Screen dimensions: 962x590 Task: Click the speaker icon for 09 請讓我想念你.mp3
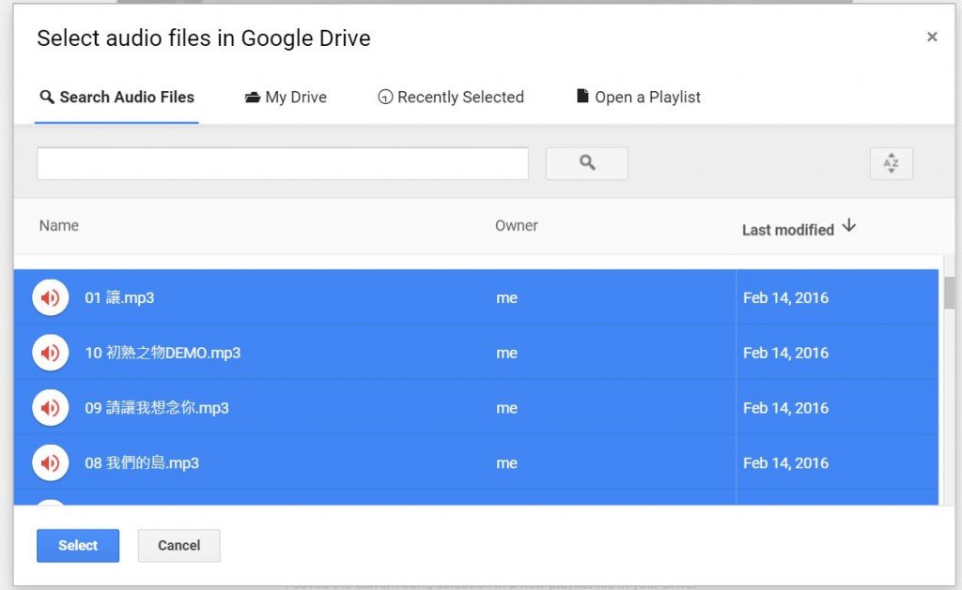51,408
